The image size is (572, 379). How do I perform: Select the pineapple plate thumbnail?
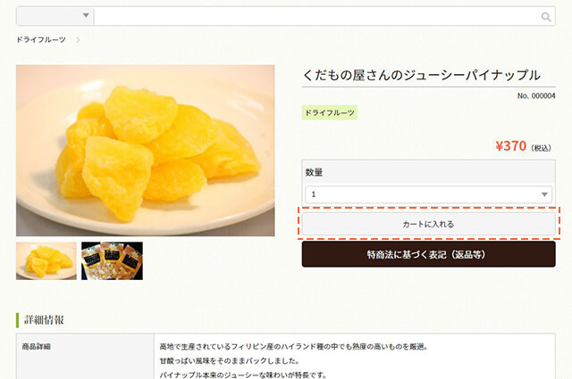[46, 260]
